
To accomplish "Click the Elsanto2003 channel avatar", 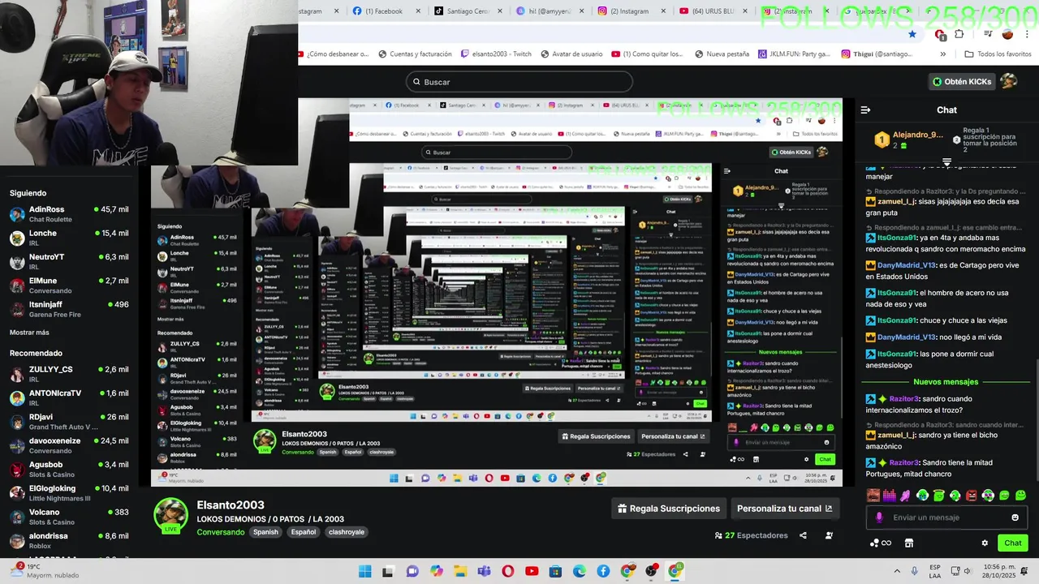I will coord(171,515).
